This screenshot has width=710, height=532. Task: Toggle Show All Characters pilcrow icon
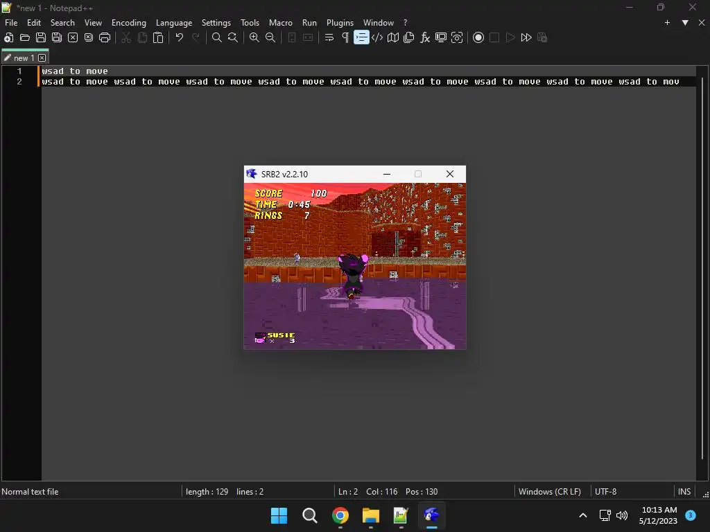pyautogui.click(x=345, y=37)
